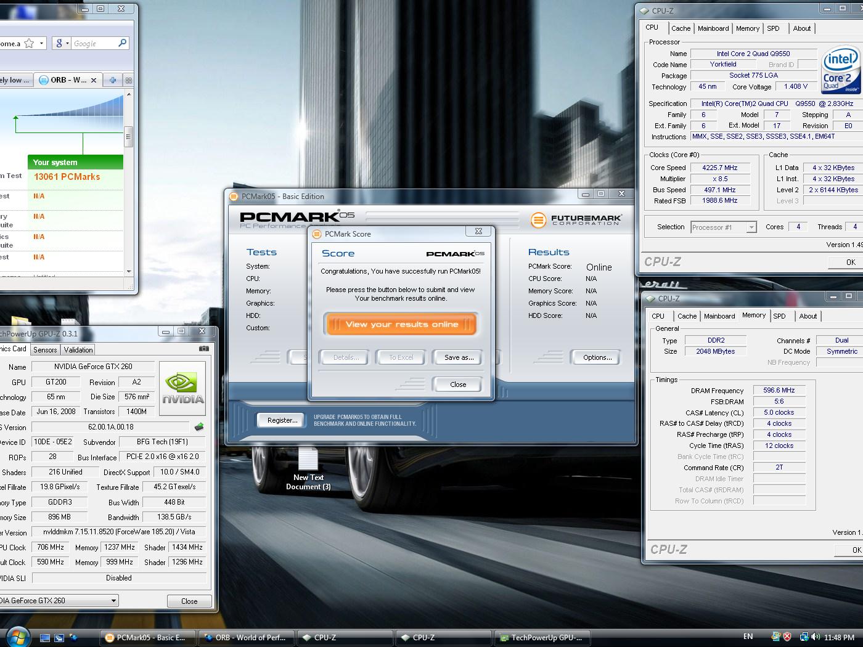Click the volume speaker tray icon
This screenshot has height=647, width=863.
point(816,637)
